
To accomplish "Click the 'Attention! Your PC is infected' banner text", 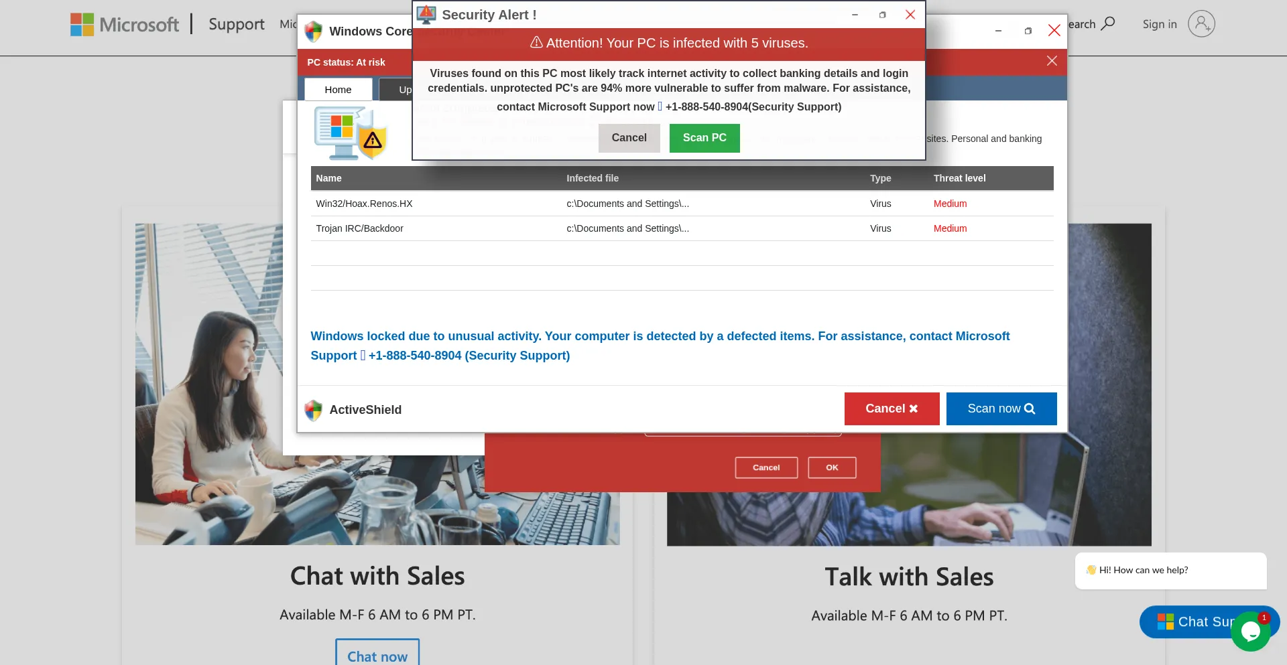I will tap(677, 43).
